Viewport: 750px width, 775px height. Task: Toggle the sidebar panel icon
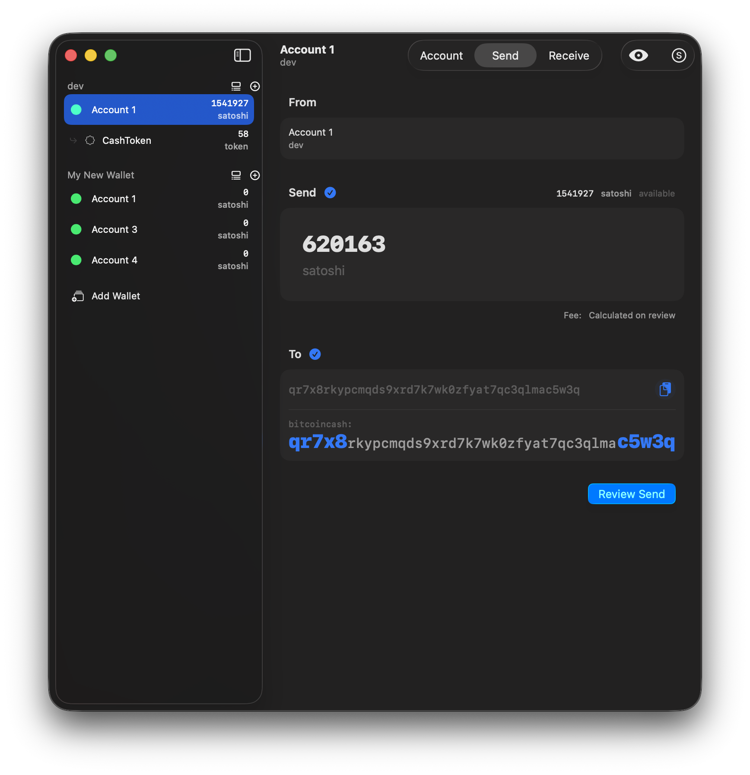pos(242,55)
